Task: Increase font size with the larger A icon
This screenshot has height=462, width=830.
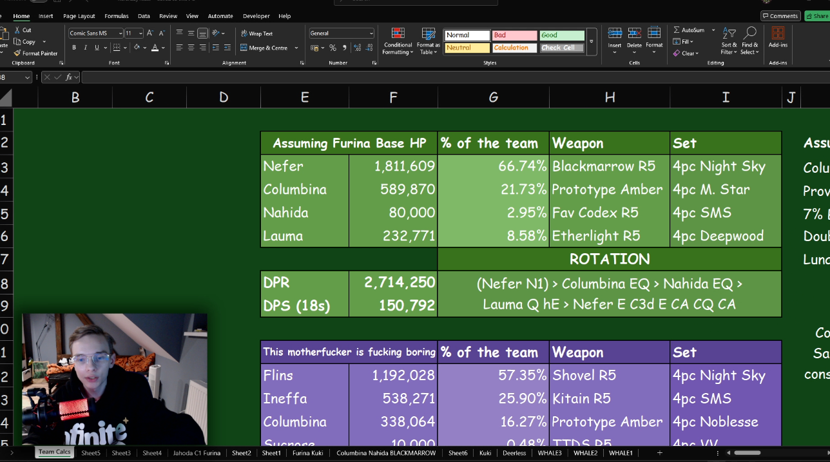Action: [x=150, y=33]
